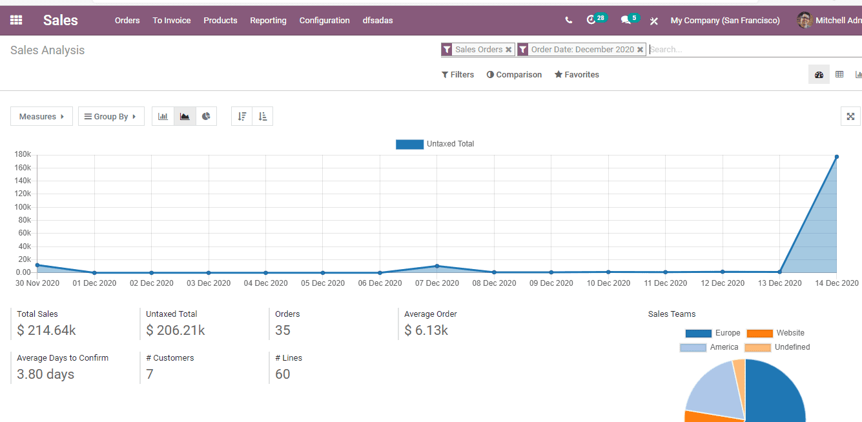The image size is (862, 422).
Task: Toggle the America legend swatch in pie chart
Action: coord(693,347)
